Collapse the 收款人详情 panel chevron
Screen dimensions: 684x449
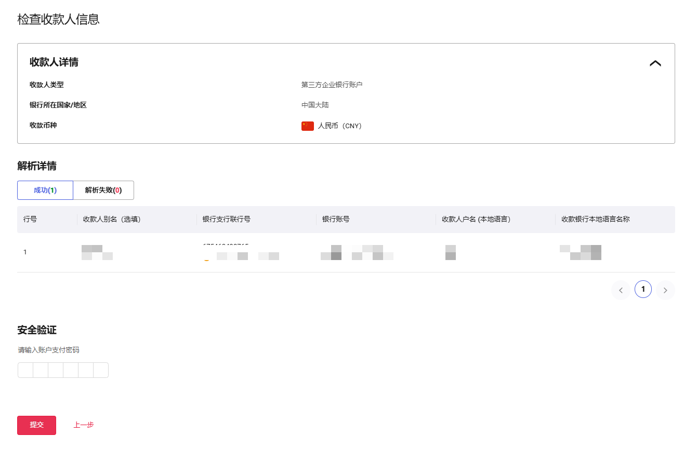655,63
